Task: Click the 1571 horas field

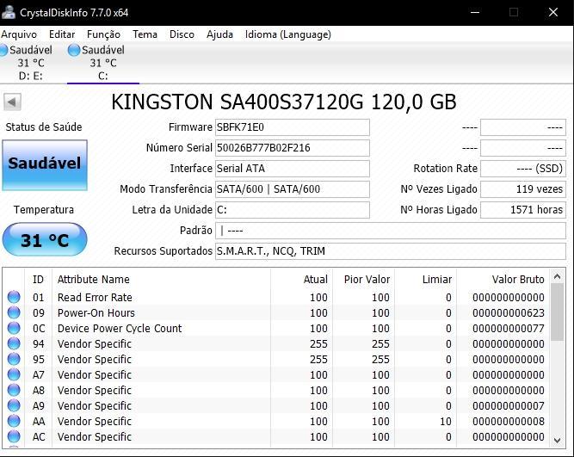Action: (x=522, y=210)
